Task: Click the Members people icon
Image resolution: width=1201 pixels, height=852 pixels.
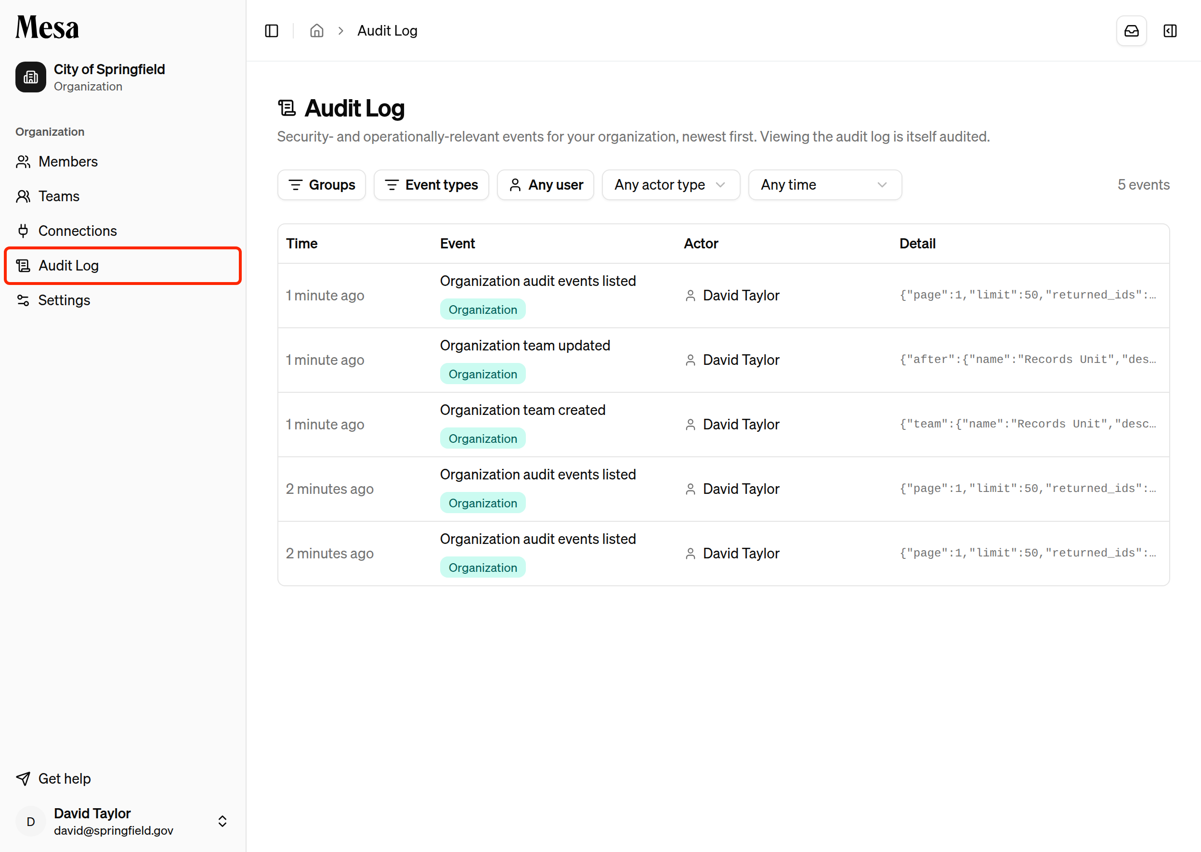Action: coord(23,162)
